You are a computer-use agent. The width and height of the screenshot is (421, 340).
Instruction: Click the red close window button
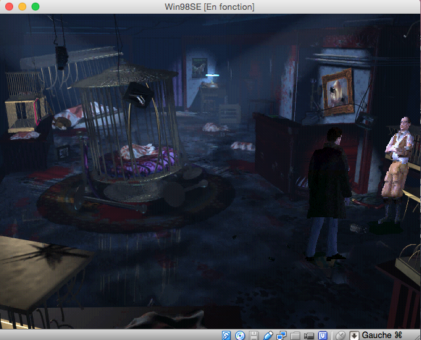9,7
